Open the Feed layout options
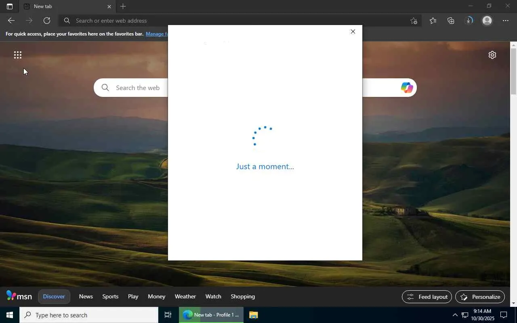This screenshot has width=517, height=323. (427, 297)
